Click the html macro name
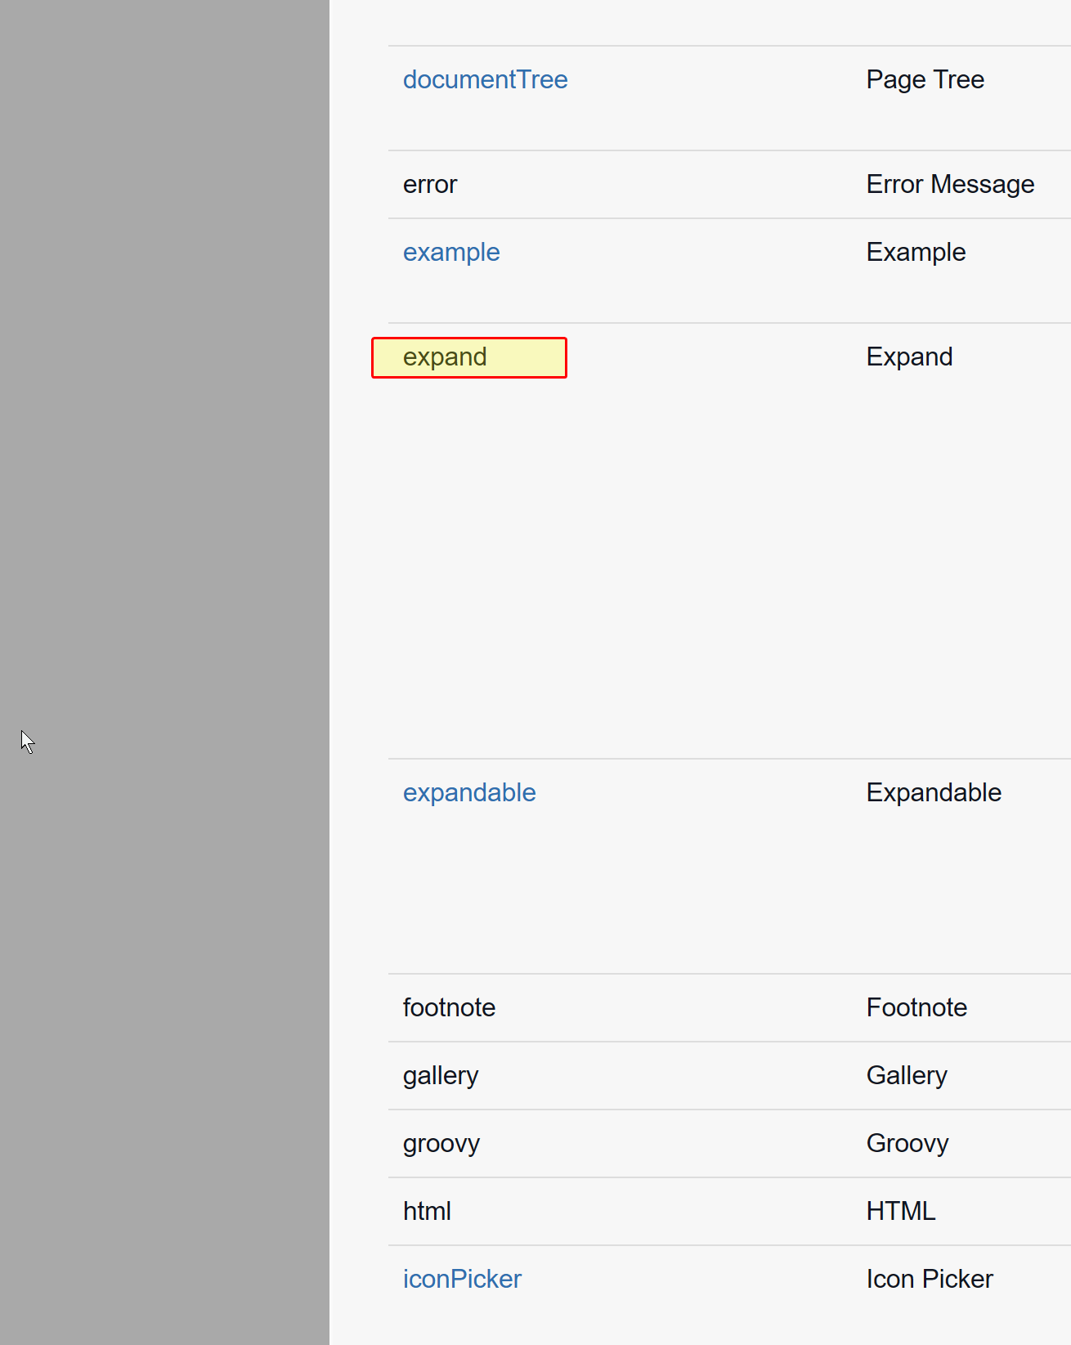 coord(427,1211)
